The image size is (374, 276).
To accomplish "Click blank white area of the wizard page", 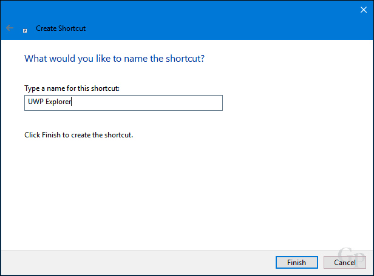I will coord(186,190).
